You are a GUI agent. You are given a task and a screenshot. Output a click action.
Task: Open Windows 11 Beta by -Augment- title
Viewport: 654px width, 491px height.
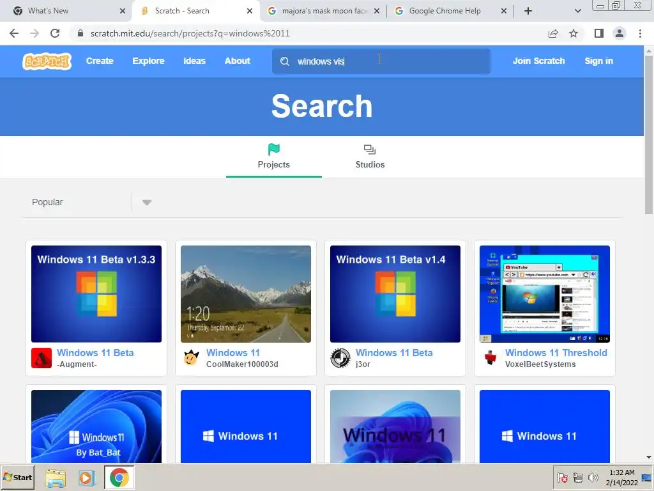coord(95,353)
